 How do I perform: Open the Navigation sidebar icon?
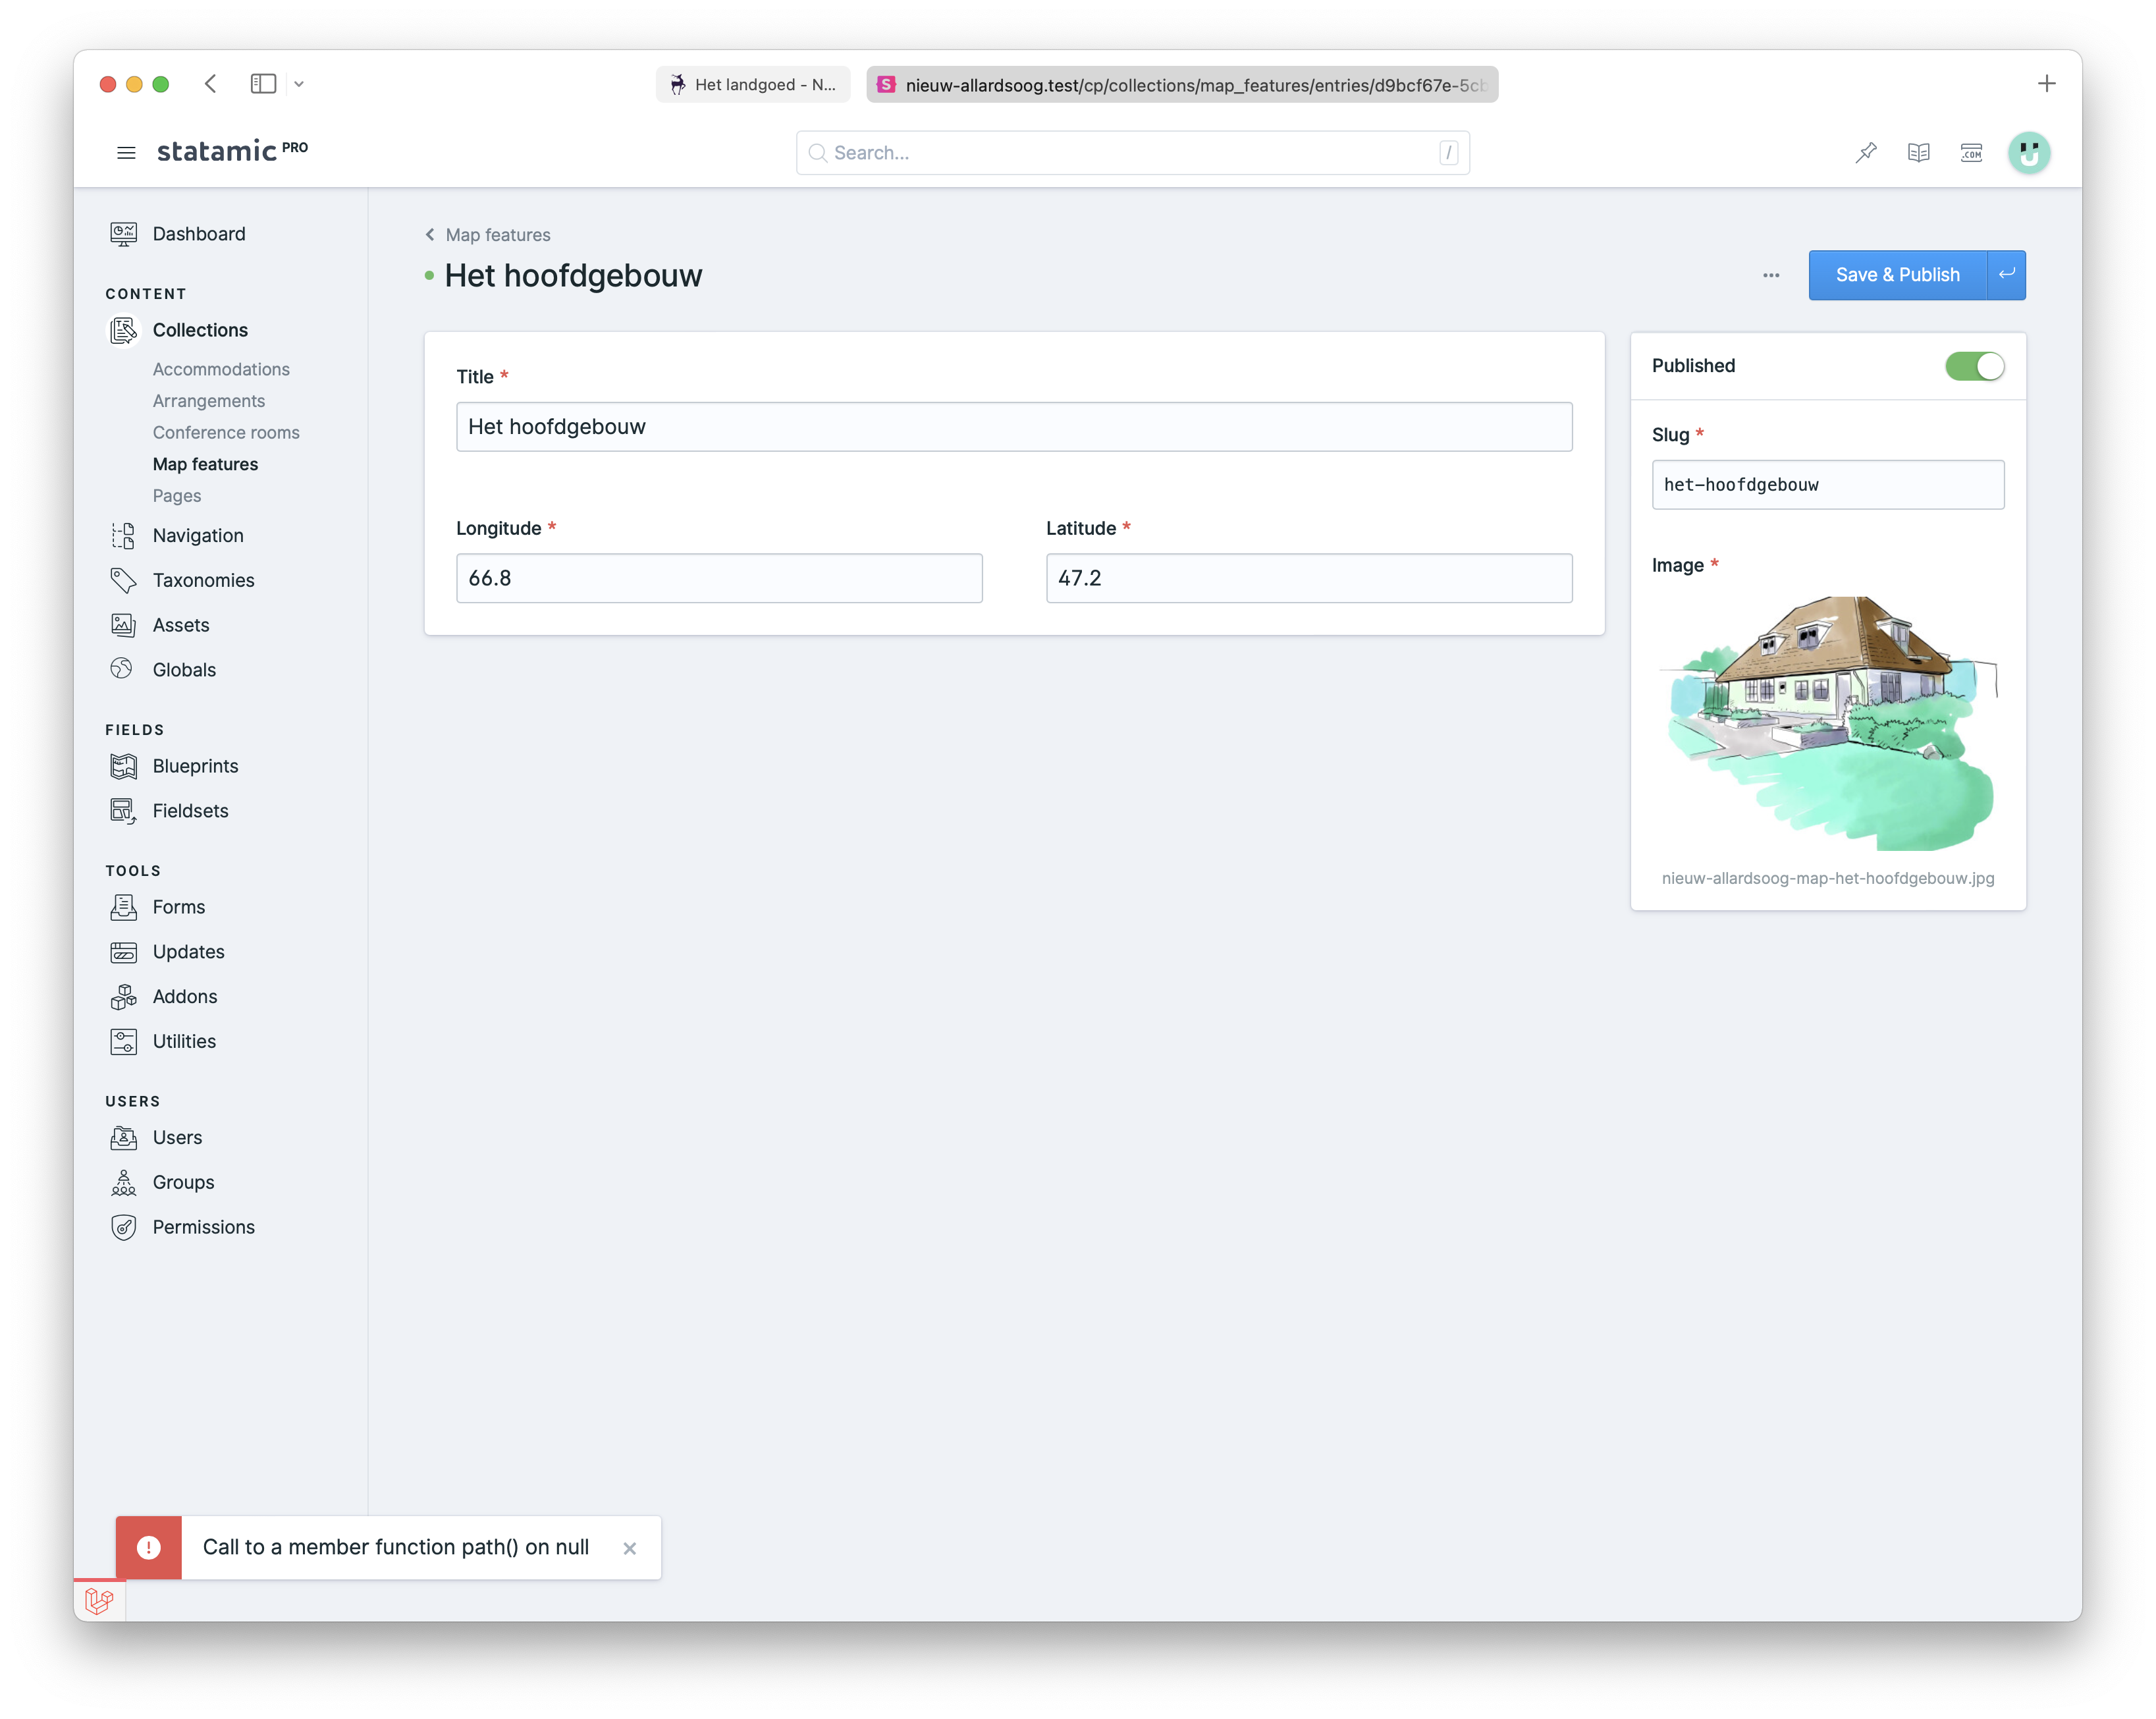123,535
